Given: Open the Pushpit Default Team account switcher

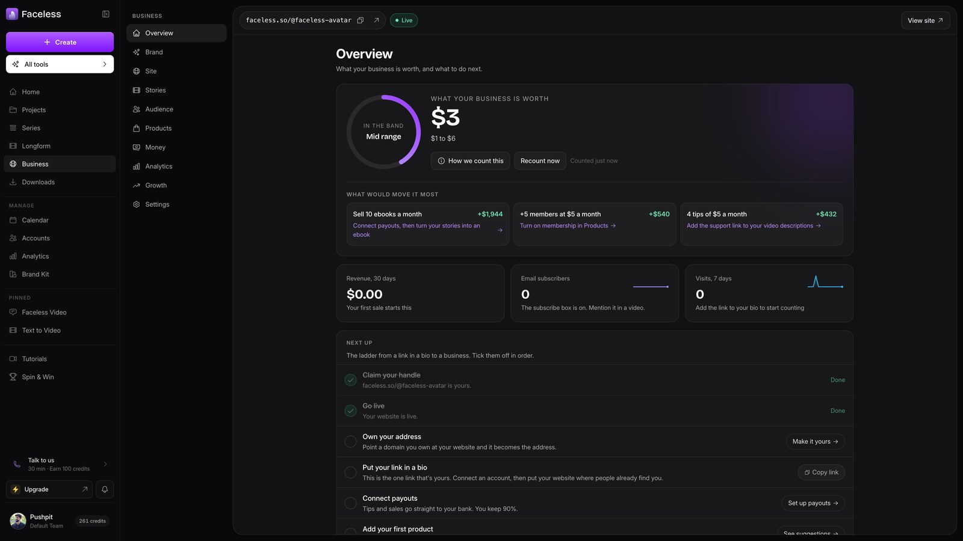Looking at the screenshot, I should [x=60, y=521].
